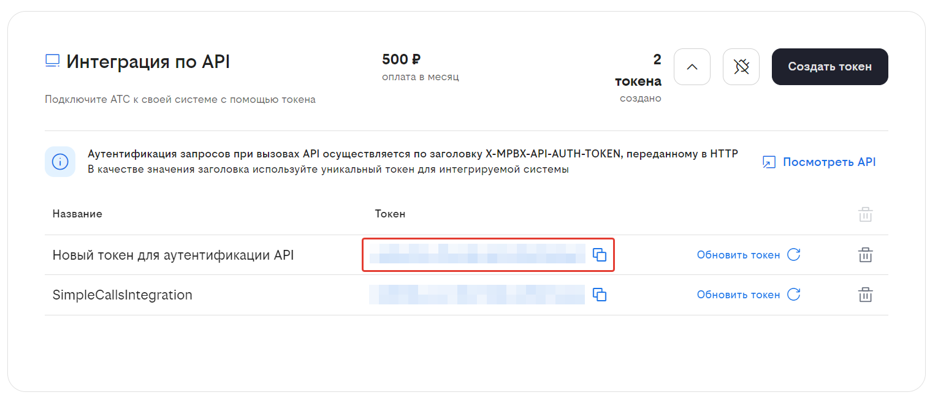Copy the token for Новый токен для аутентификации API
Viewport: 938px width, 403px height.
599,255
